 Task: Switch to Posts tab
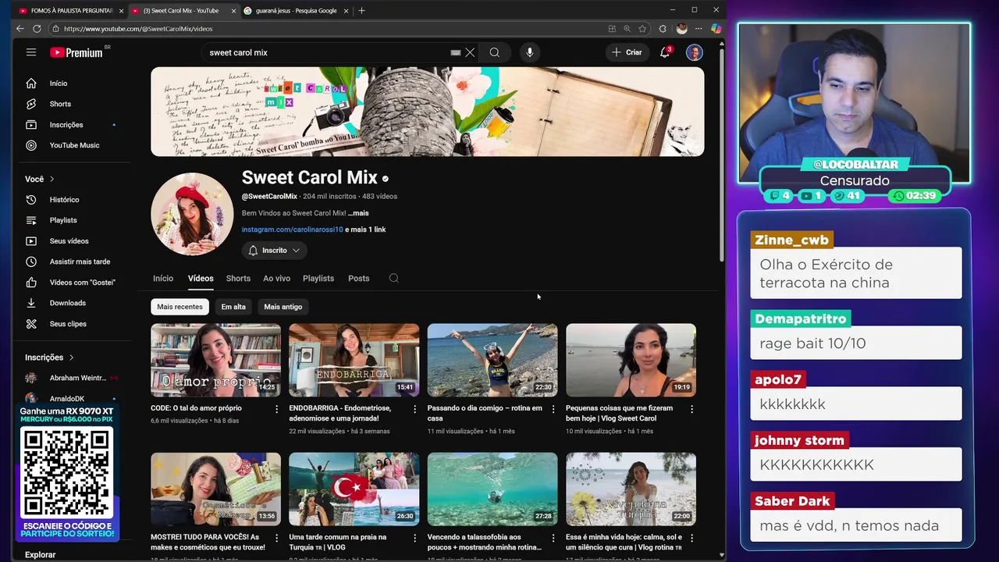[x=359, y=279]
